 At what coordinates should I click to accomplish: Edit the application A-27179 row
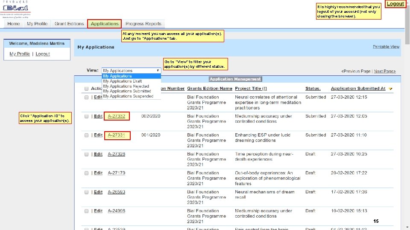pyautogui.click(x=98, y=173)
